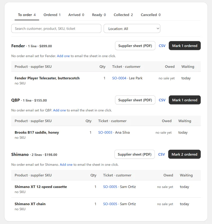Image resolution: width=212 pixels, height=224 pixels.
Task: Focus the search customer, product, SKU field
Action: 56,29
